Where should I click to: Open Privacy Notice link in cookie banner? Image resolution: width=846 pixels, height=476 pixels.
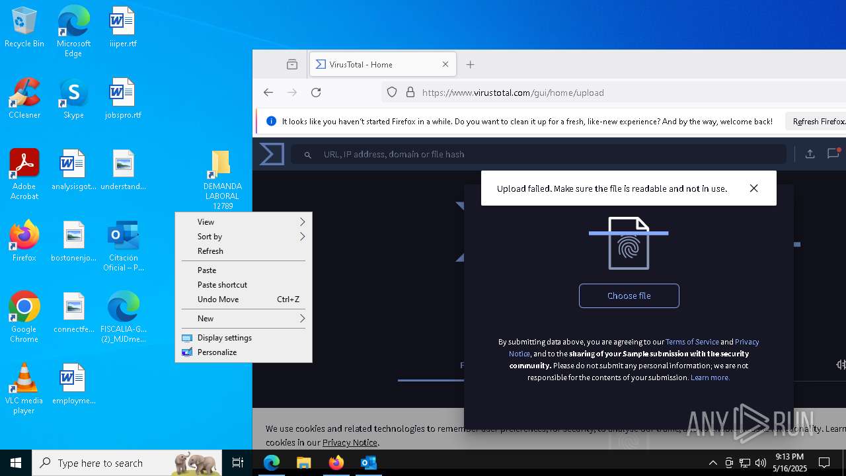(350, 442)
